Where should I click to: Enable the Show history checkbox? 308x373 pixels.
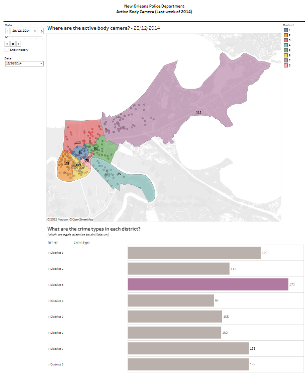click(x=7, y=50)
